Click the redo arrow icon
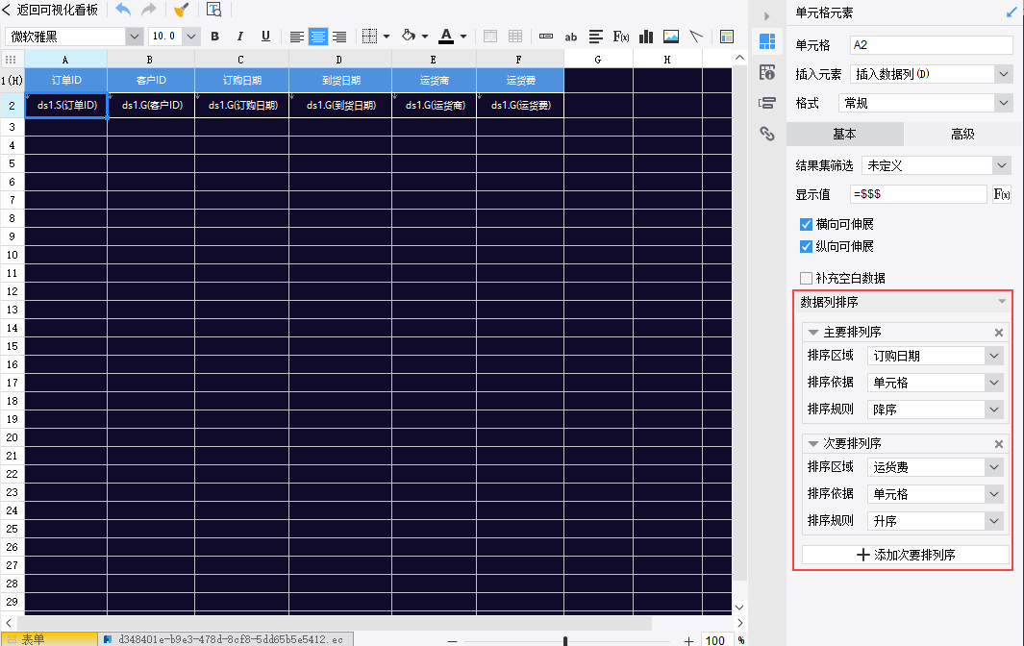 pyautogui.click(x=149, y=10)
